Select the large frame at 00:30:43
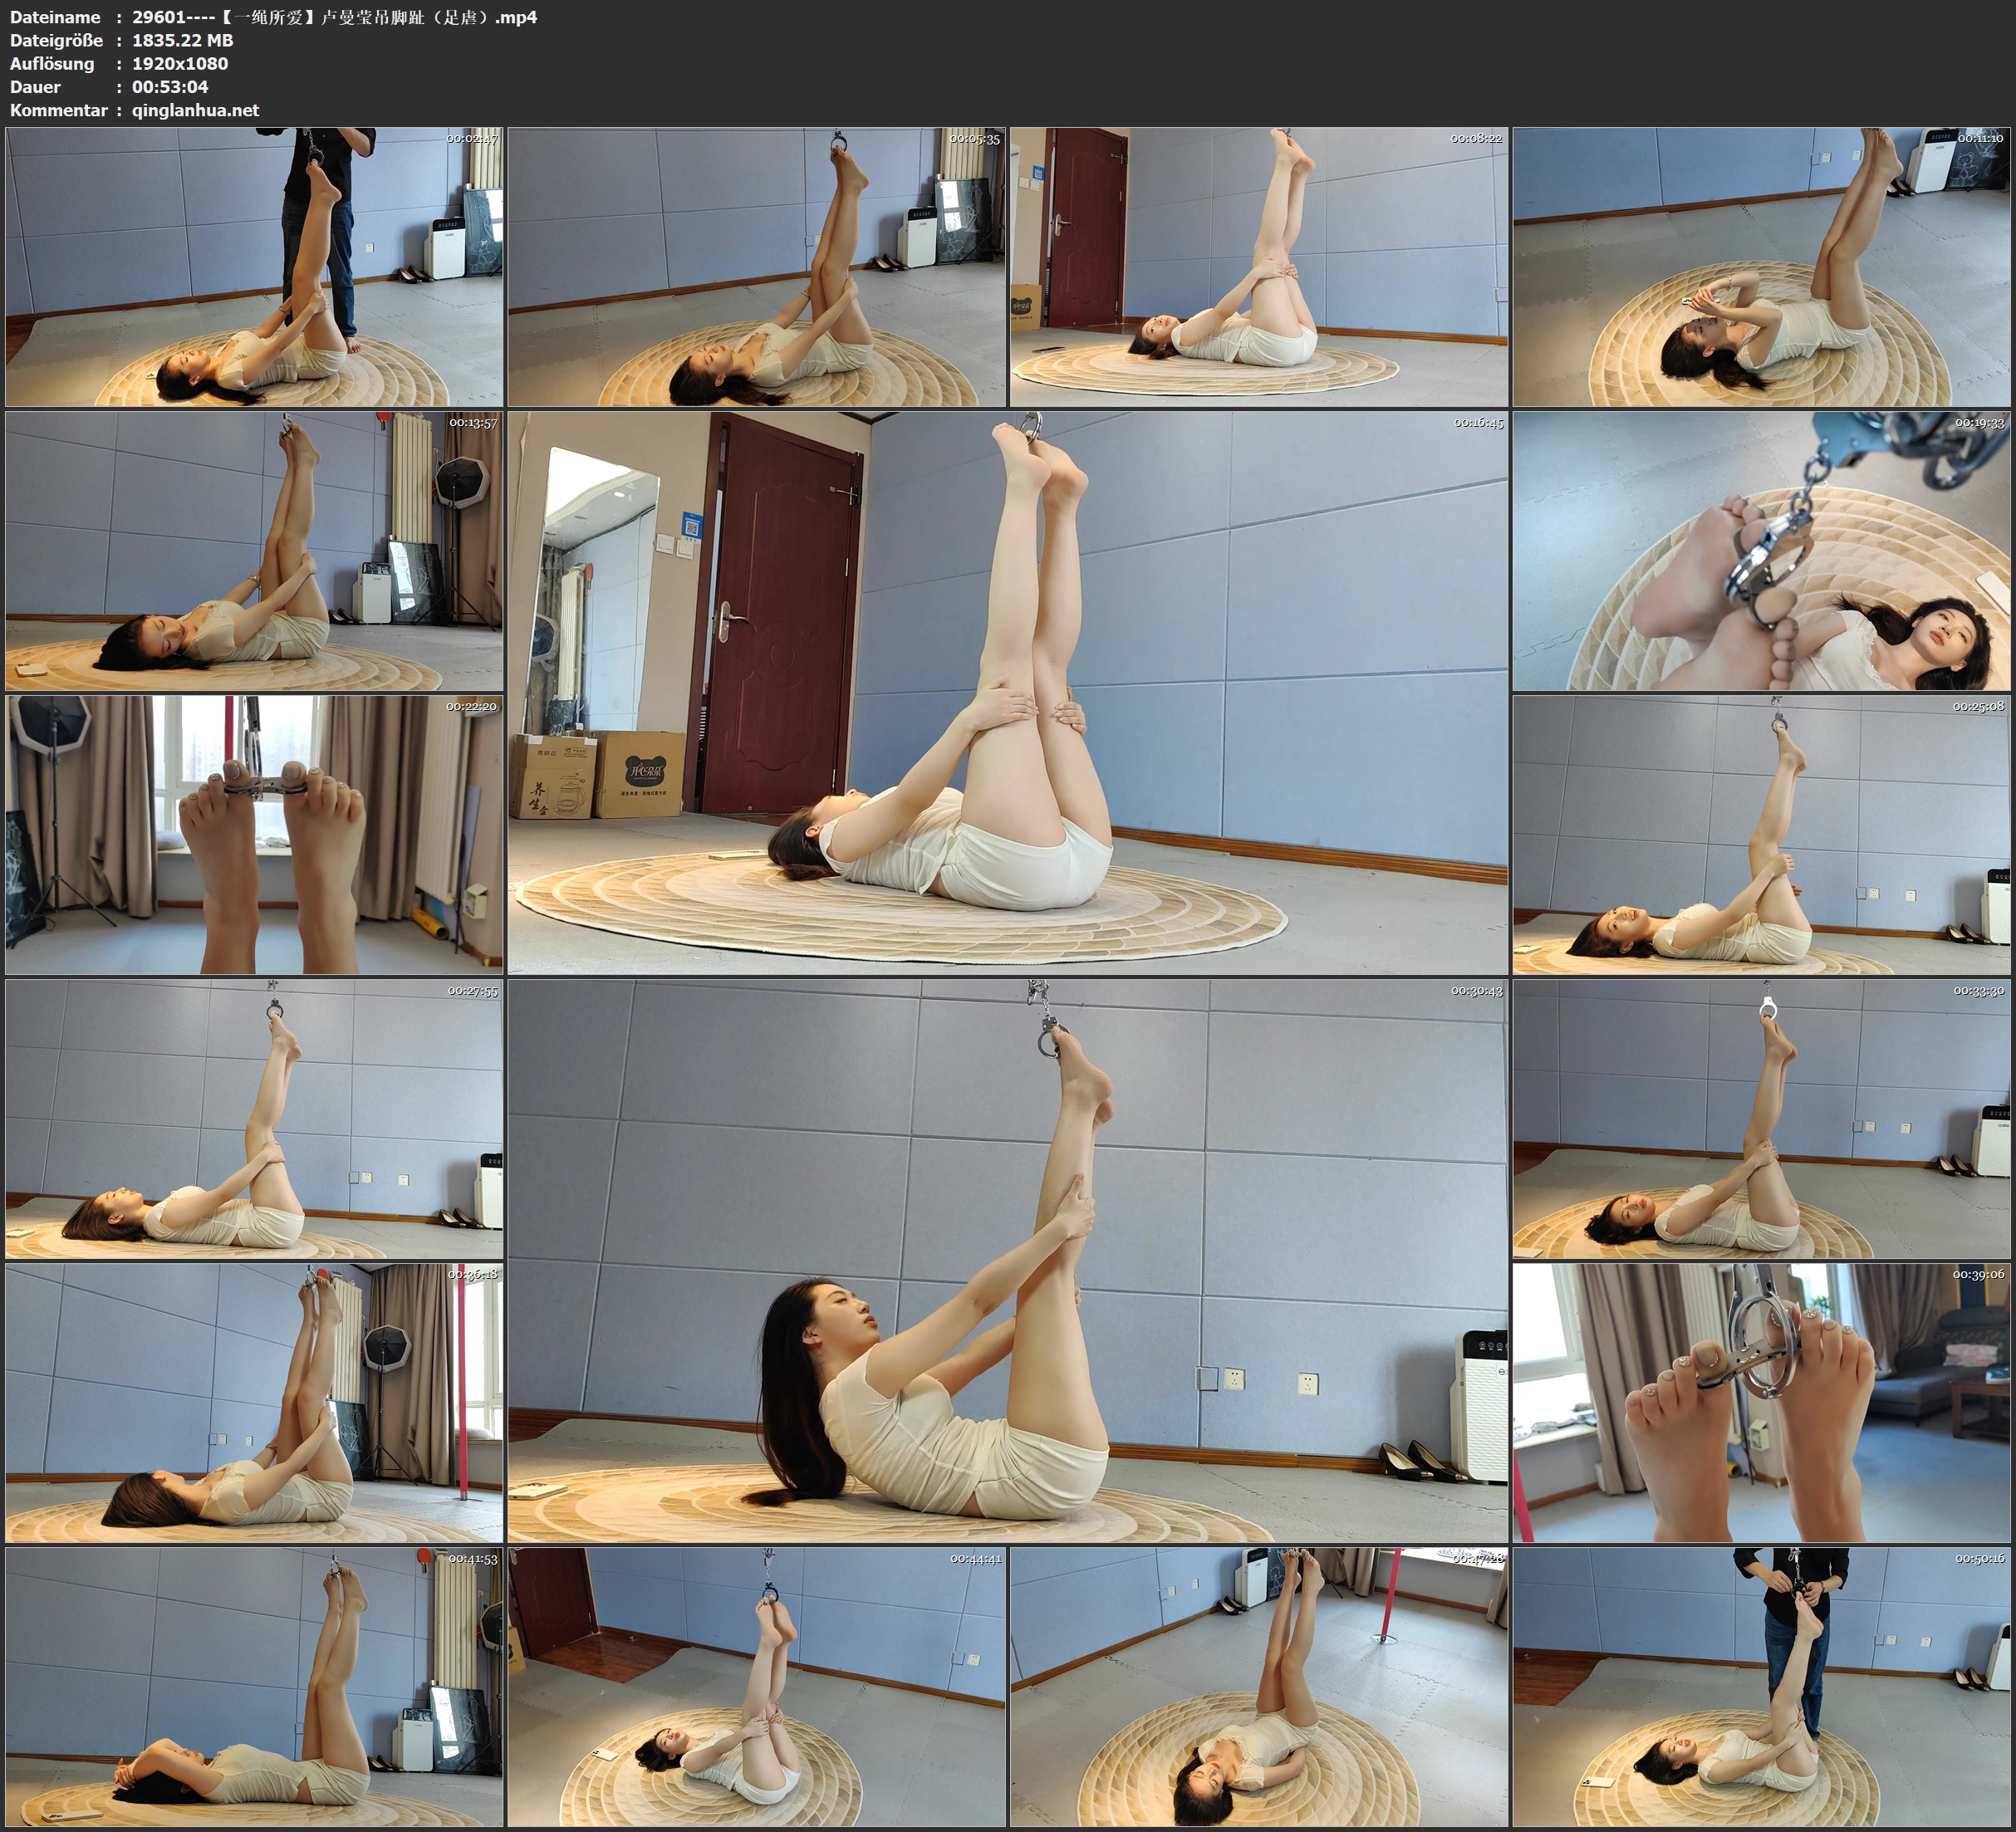Viewport: 2016px width, 1832px height. (1007, 1261)
